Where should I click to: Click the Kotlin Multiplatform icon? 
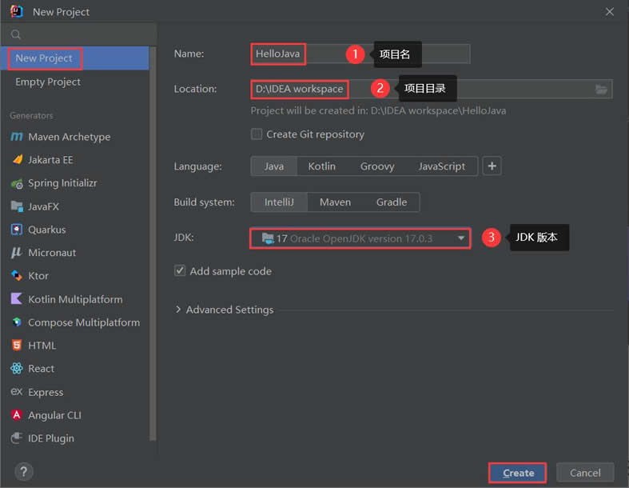[x=17, y=299]
